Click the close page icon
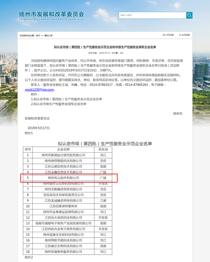Image resolution: width=210 pixels, height=262 pixels. (x=180, y=35)
